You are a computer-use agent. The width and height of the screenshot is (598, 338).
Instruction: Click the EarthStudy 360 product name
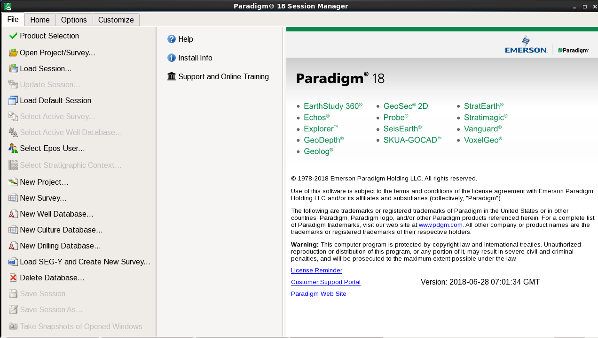(333, 106)
